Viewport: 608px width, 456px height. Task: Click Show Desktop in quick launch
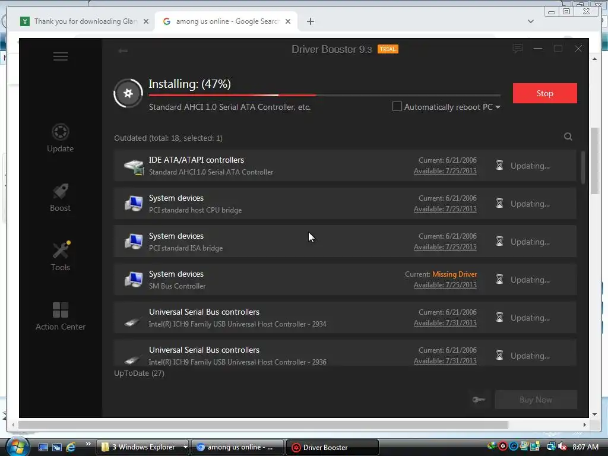[x=43, y=448]
